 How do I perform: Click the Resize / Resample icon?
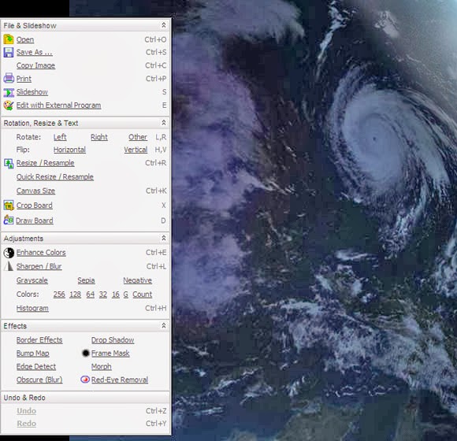[x=9, y=164]
